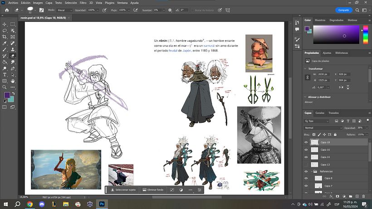The image size is (372, 209).
Task: Select the Lasso tool
Action: tap(5, 30)
